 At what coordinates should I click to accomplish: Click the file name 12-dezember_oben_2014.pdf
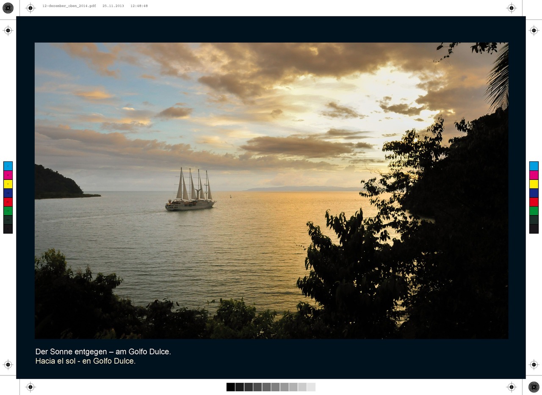69,6
